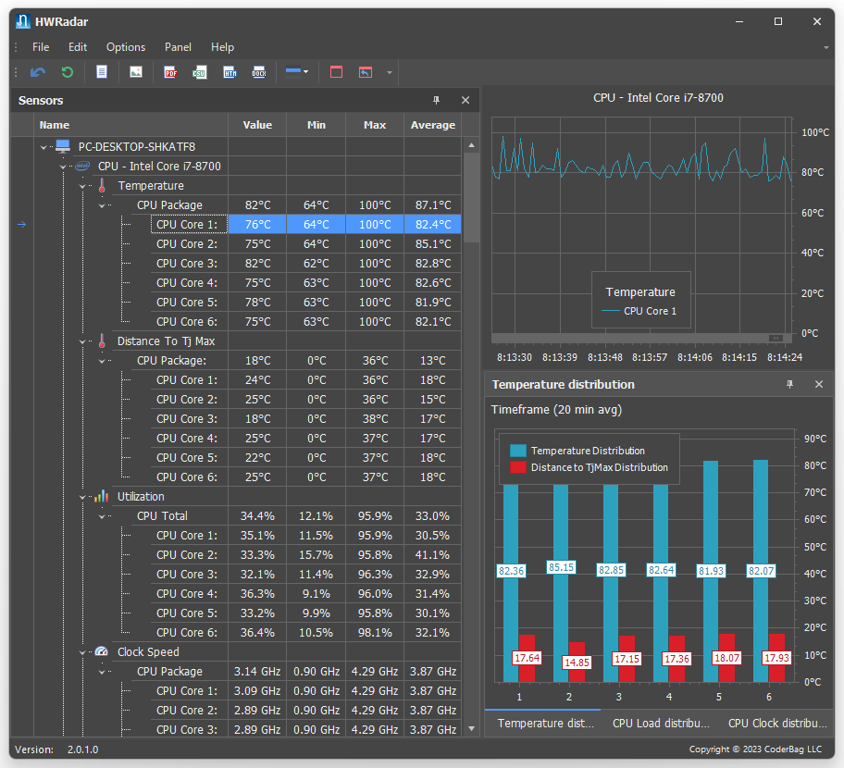Click the Sensors list scroll down arrow
This screenshot has width=844, height=768.
tap(472, 729)
